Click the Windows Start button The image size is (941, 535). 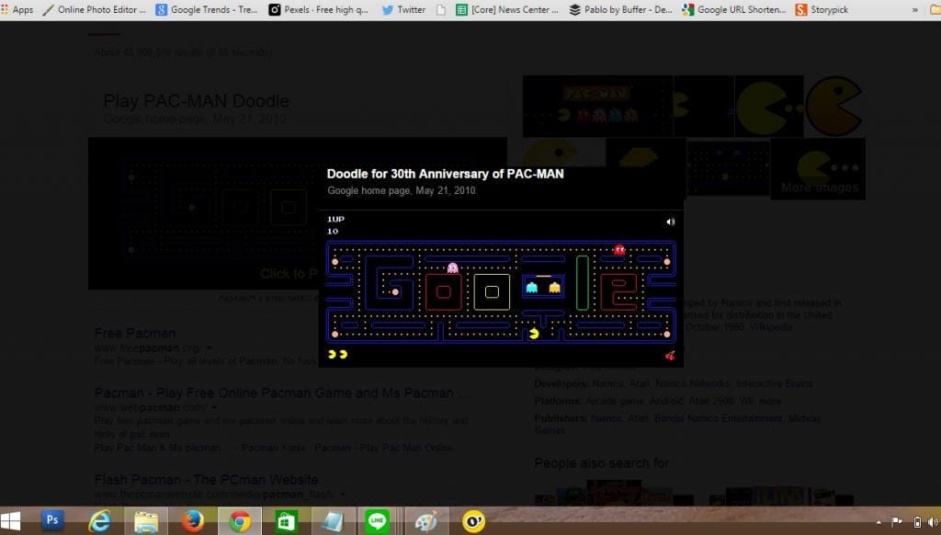point(13,520)
